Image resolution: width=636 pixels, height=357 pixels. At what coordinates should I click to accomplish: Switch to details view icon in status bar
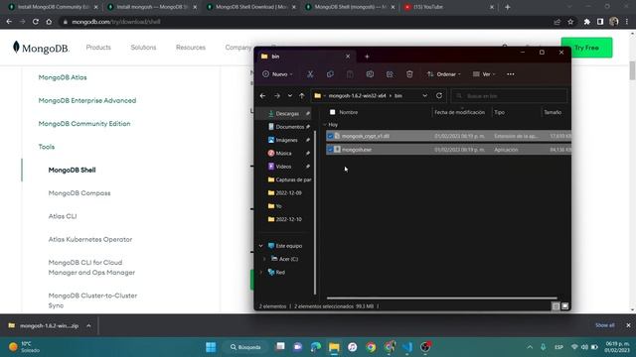tap(556, 306)
